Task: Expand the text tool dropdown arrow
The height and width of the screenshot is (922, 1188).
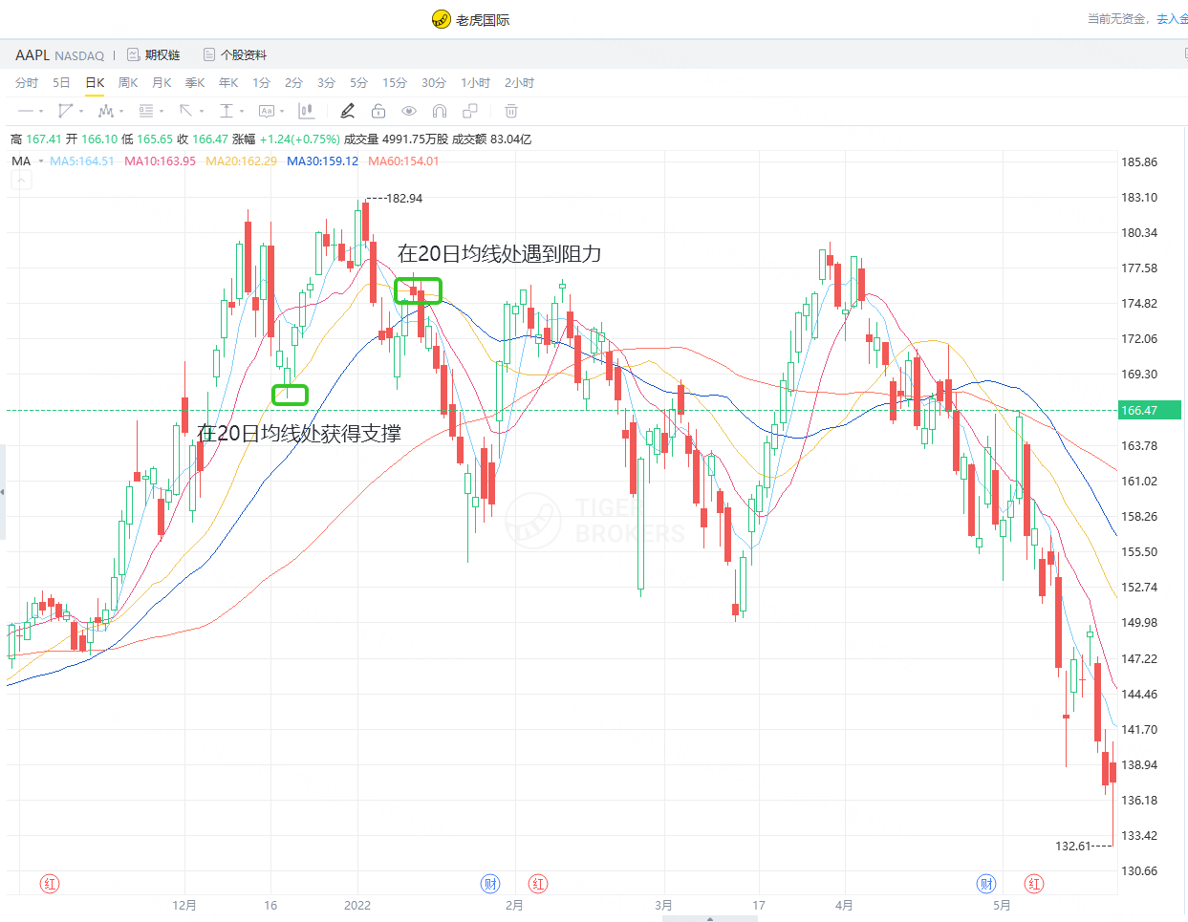Action: pyautogui.click(x=282, y=112)
